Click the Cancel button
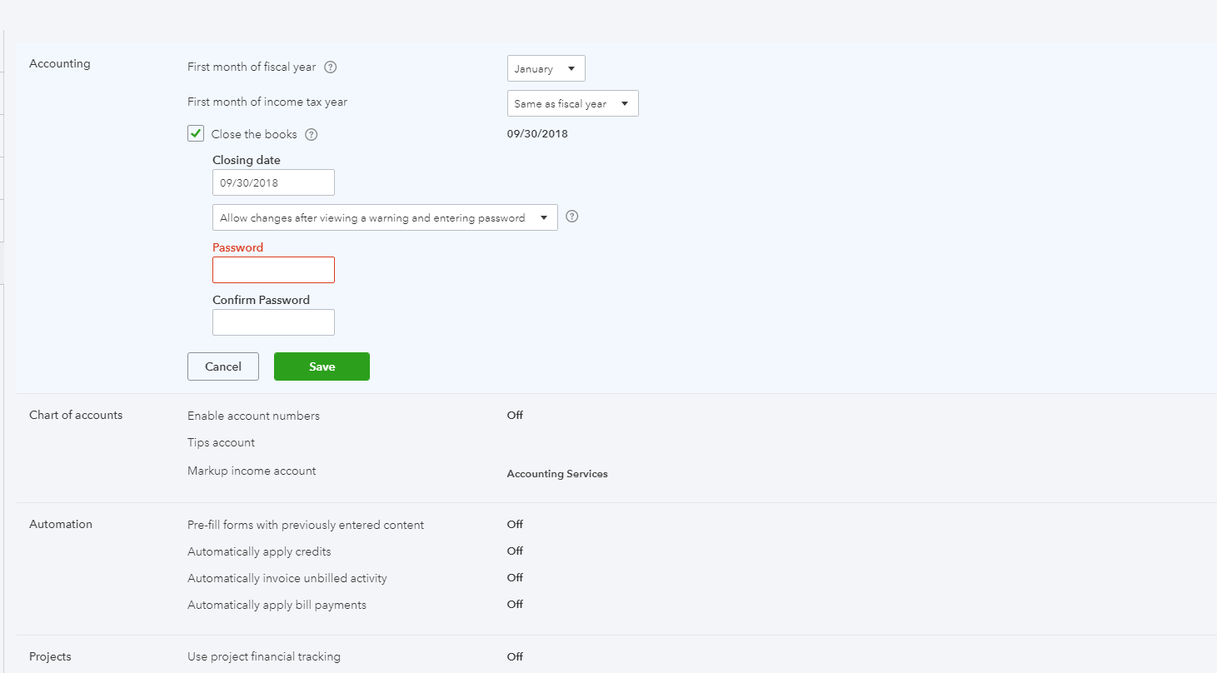This screenshot has height=673, width=1217. coord(223,366)
